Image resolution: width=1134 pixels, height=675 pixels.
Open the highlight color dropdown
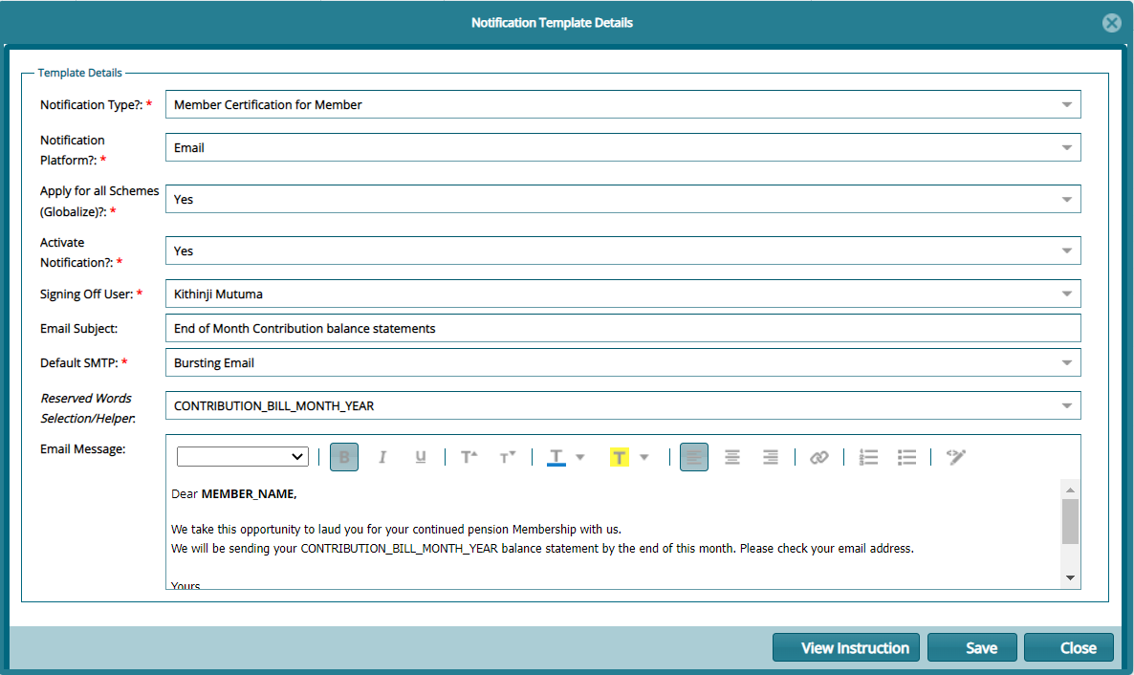pyautogui.click(x=643, y=456)
